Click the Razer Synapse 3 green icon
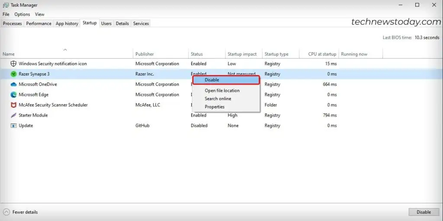This screenshot has width=443, height=221. coord(13,74)
